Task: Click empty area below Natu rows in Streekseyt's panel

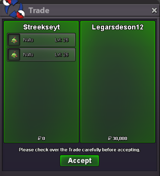Action: 41,98
